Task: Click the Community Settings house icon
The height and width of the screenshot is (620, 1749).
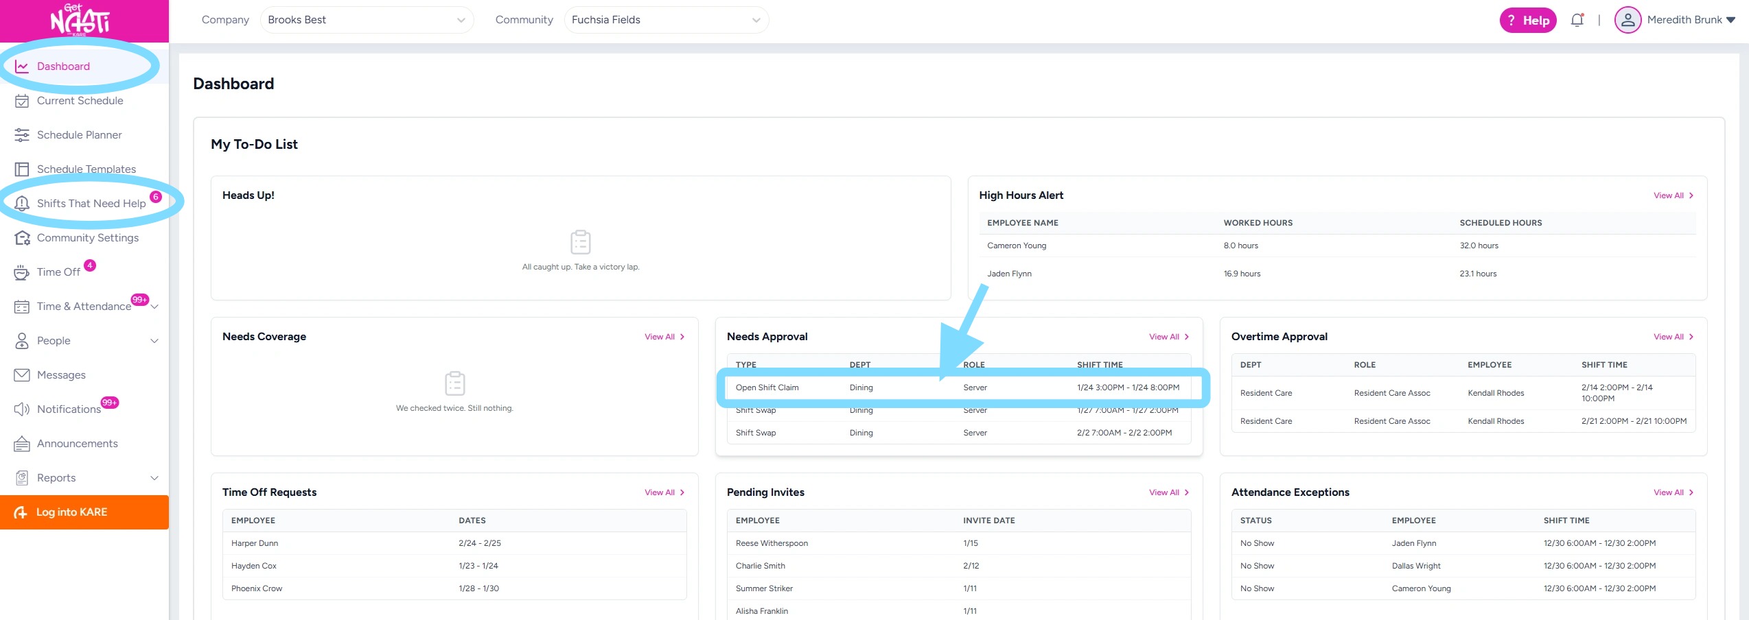Action: click(x=22, y=238)
